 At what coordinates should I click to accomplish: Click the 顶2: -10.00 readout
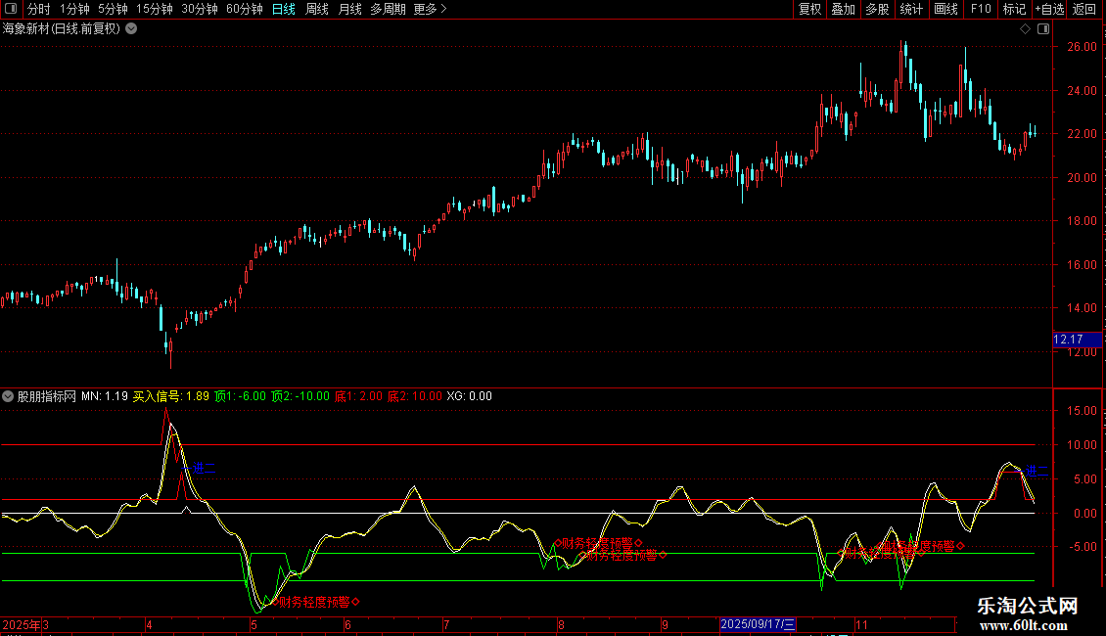pyautogui.click(x=300, y=396)
